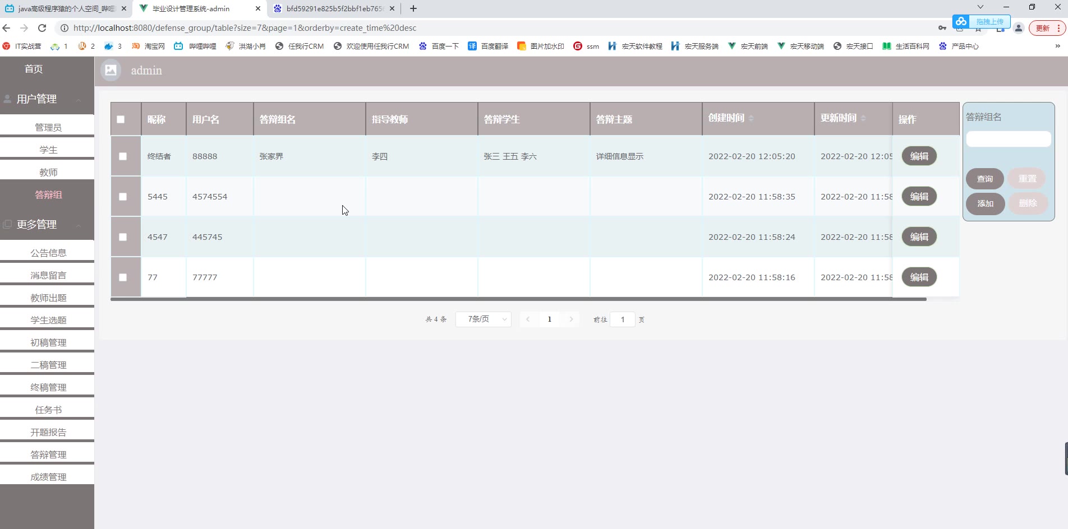Screen dimensions: 1068x529
Task: Open the 7条/页 page size dropdown
Action: coord(484,319)
